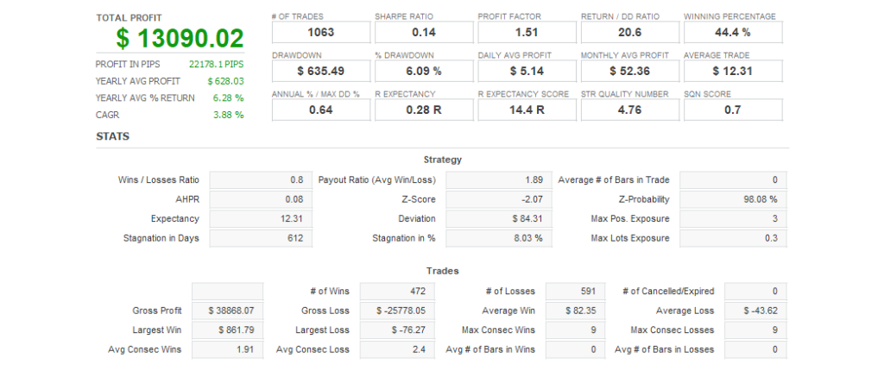The image size is (884, 377).
Task: Click the Profit in Pips value 22178.1 PIPS
Action: point(216,64)
